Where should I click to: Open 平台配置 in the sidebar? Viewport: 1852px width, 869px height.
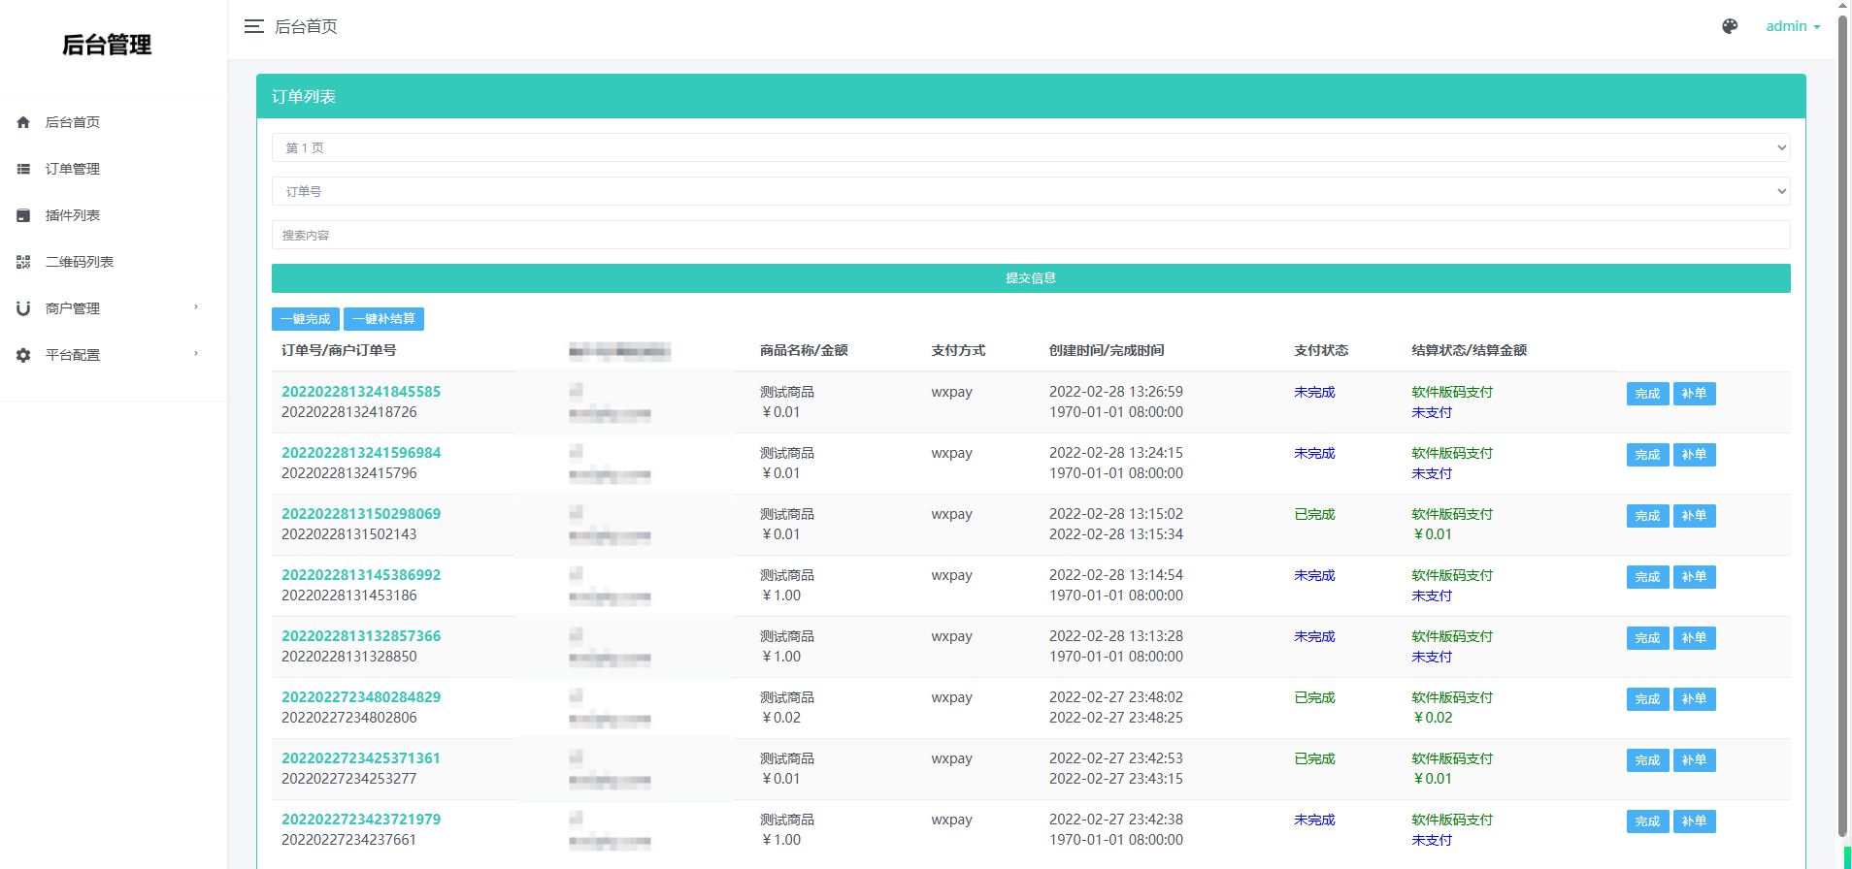coord(73,355)
